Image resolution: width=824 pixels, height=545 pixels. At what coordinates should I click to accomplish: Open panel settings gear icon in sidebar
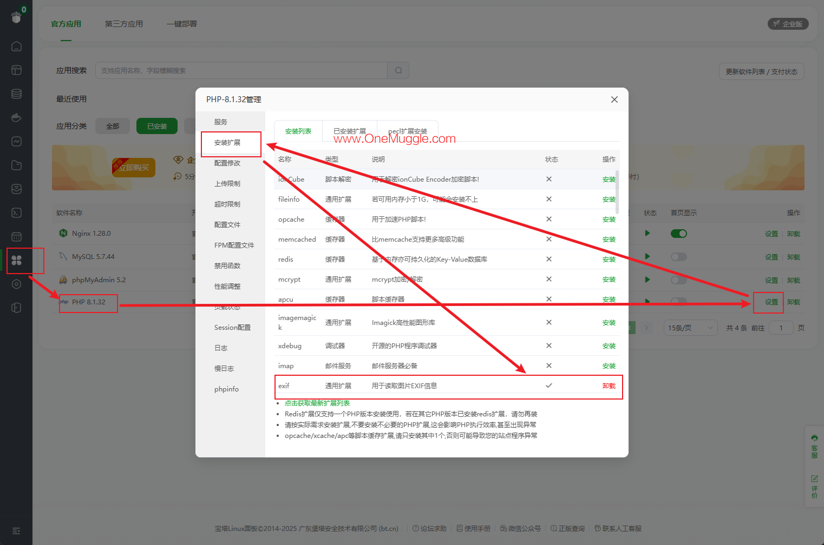[x=16, y=284]
